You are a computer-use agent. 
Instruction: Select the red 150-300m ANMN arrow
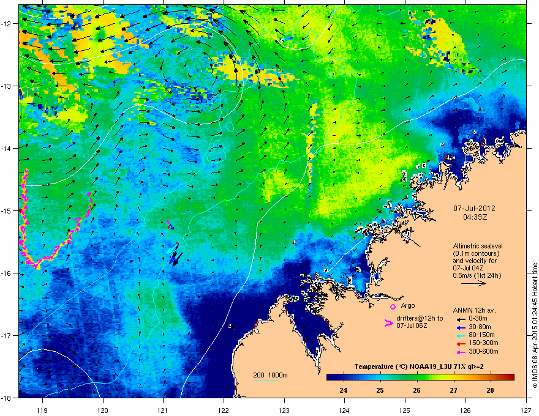click(x=461, y=344)
